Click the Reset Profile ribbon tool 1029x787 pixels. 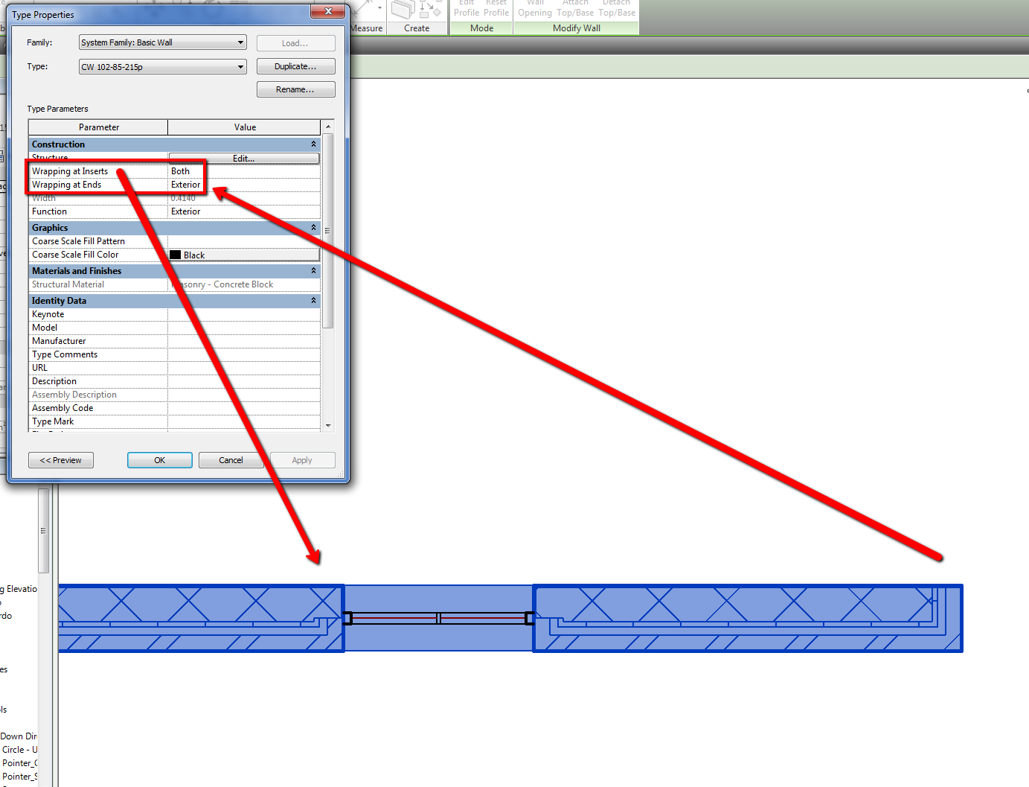point(496,8)
